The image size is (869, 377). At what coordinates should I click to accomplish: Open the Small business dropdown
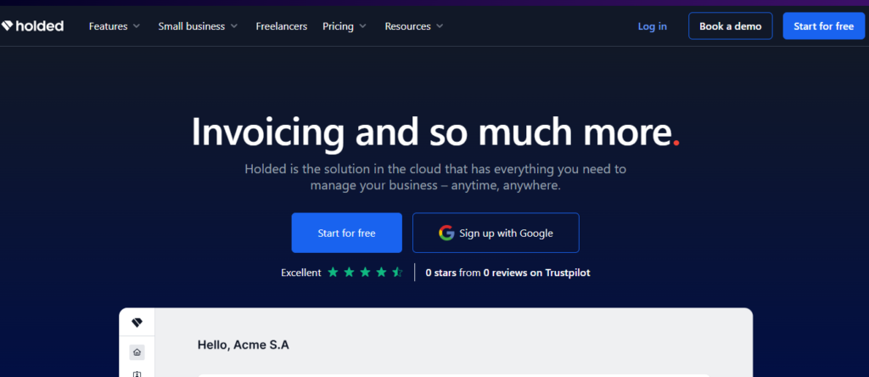198,26
